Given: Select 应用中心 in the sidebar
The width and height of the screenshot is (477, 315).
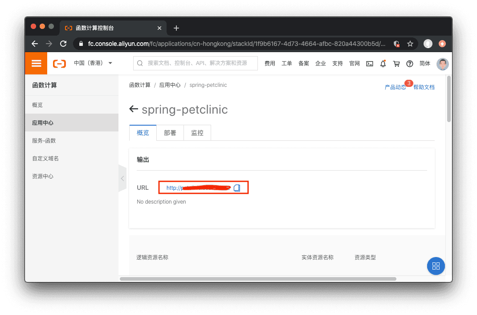Looking at the screenshot, I should [72, 123].
